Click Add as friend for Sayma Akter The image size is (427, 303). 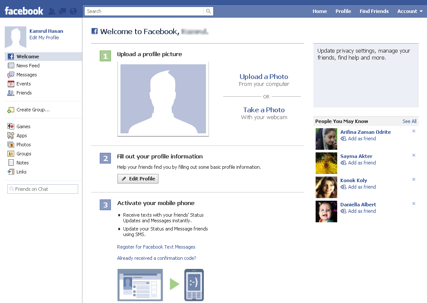click(362, 163)
